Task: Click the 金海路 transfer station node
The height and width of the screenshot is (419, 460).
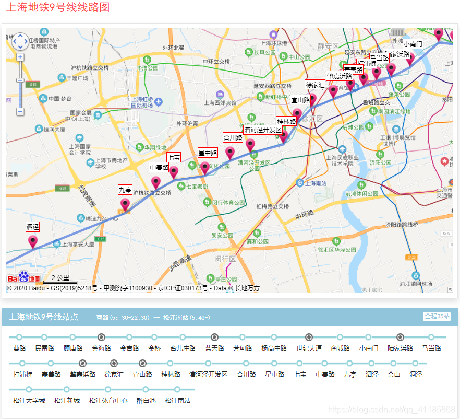Action: (101, 337)
